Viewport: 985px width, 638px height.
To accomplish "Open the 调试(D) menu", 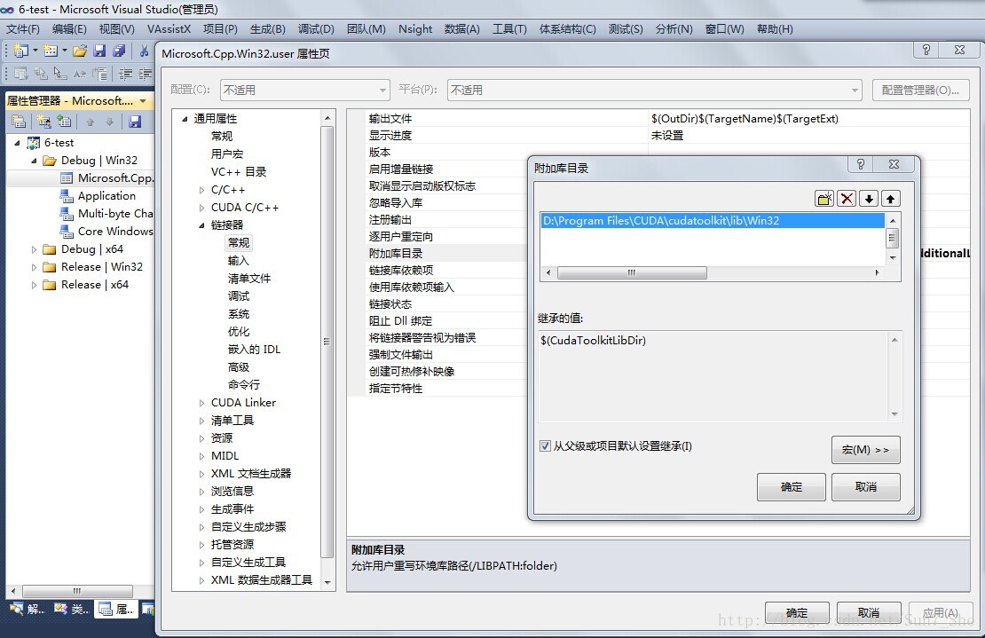I will coord(316,29).
